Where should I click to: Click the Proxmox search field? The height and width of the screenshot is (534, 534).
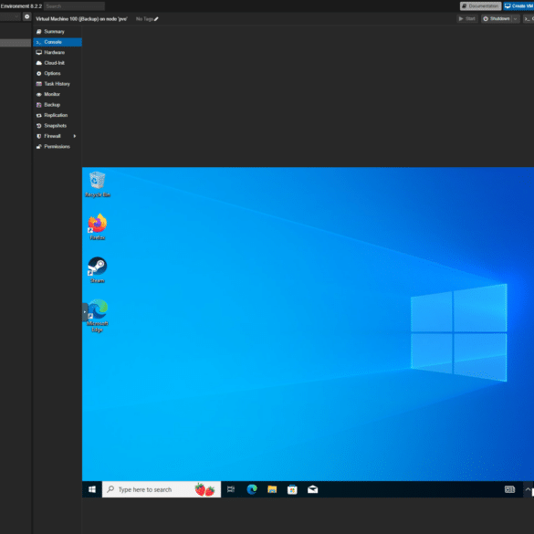coord(74,6)
